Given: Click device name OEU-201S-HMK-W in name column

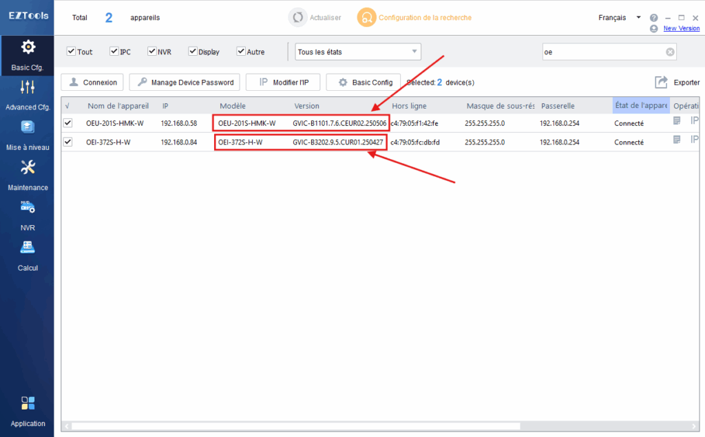Looking at the screenshot, I should point(115,123).
